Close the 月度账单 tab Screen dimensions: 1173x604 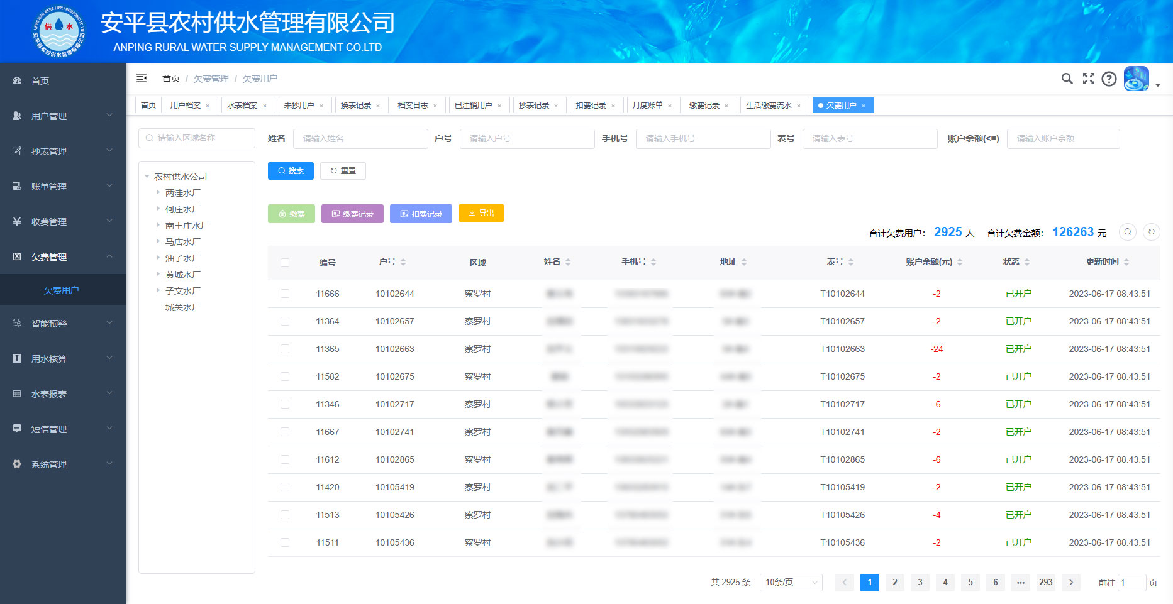[x=670, y=106]
